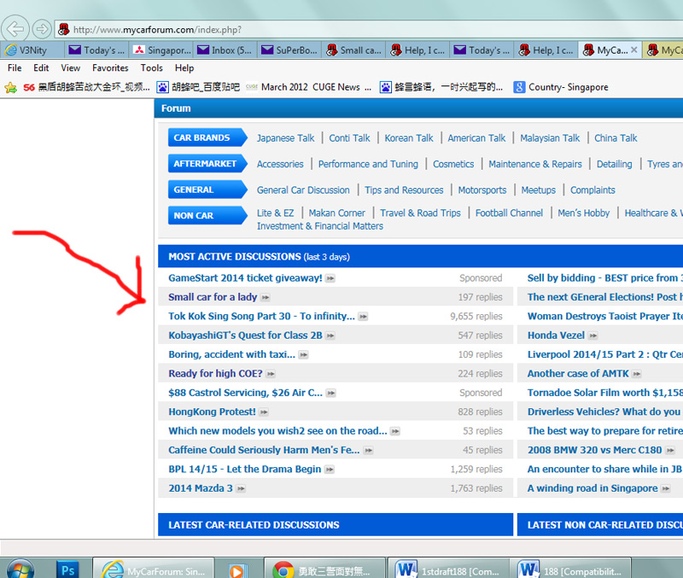Click arrow icon beside $88 Castrol Servicing
Viewport: 683px width, 578px height.
tap(331, 394)
